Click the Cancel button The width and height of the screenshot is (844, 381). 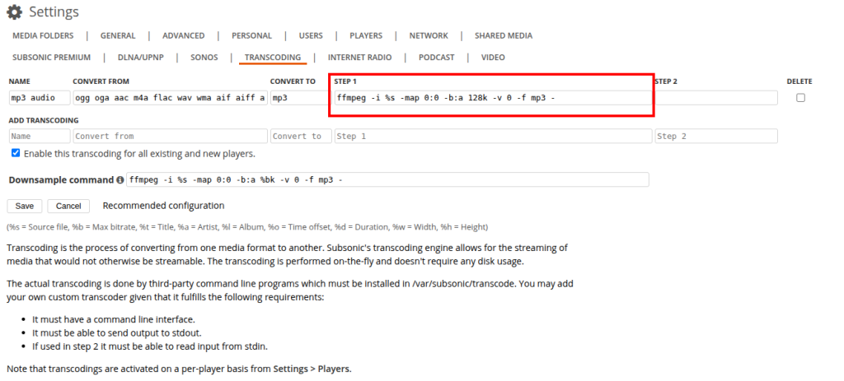[68, 206]
